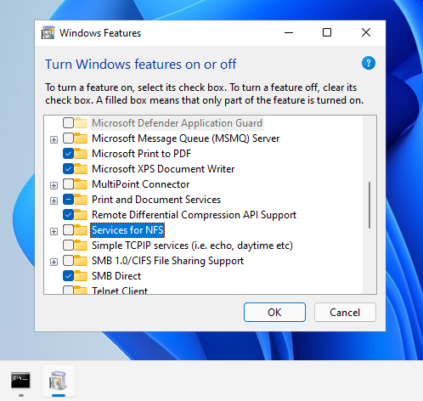
Task: Check the Simple TCPIP services checkbox
Action: point(68,246)
